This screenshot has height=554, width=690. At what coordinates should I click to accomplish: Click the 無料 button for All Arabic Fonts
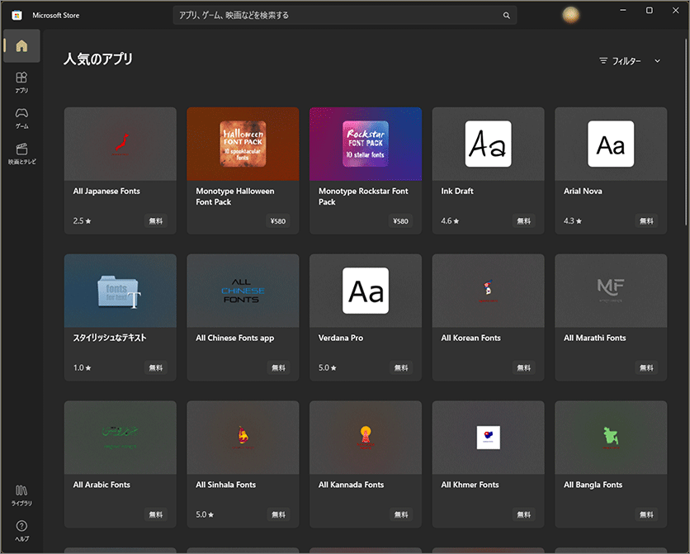[156, 514]
